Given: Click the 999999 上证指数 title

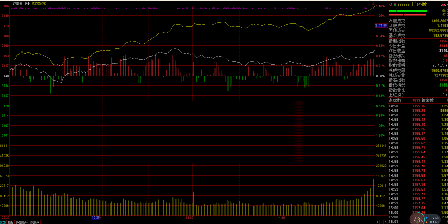Looking at the screenshot, I should [x=412, y=4].
